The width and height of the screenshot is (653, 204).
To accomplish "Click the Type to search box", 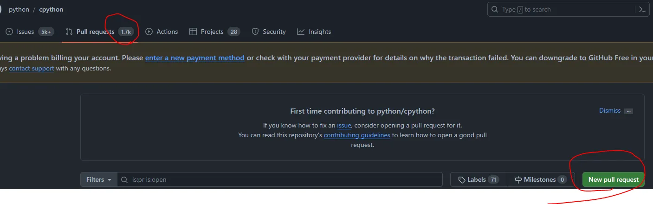I will (557, 9).
